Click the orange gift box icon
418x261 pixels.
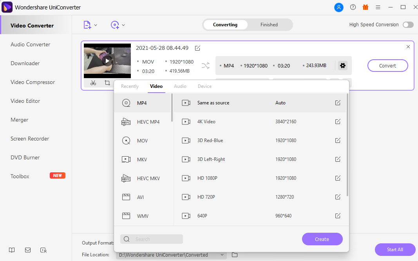point(366,7)
